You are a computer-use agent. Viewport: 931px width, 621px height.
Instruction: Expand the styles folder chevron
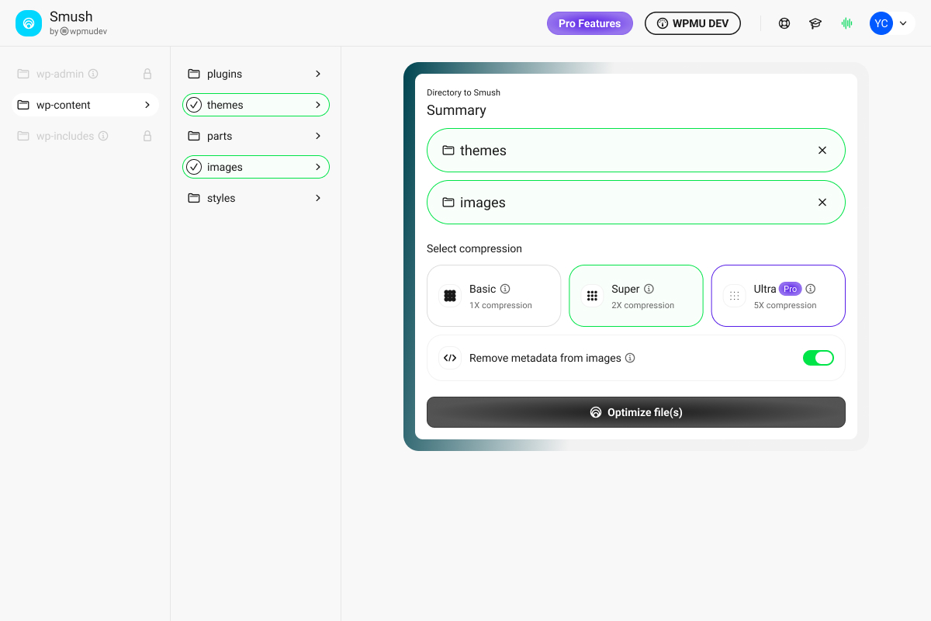pyautogui.click(x=318, y=198)
